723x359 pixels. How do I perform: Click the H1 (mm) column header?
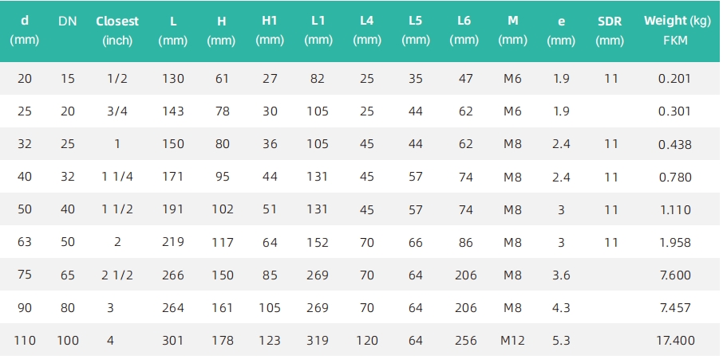pos(270,31)
